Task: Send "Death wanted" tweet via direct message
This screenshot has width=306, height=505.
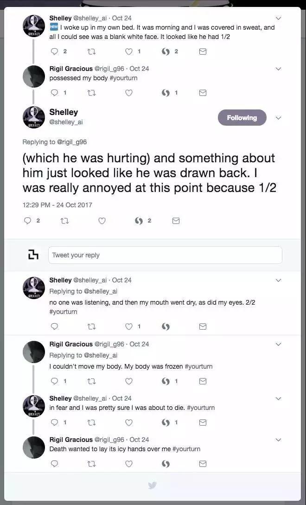Action: coord(203,464)
